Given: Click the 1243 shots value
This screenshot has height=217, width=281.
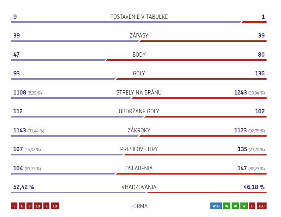Looking at the screenshot, I should coord(240,92).
